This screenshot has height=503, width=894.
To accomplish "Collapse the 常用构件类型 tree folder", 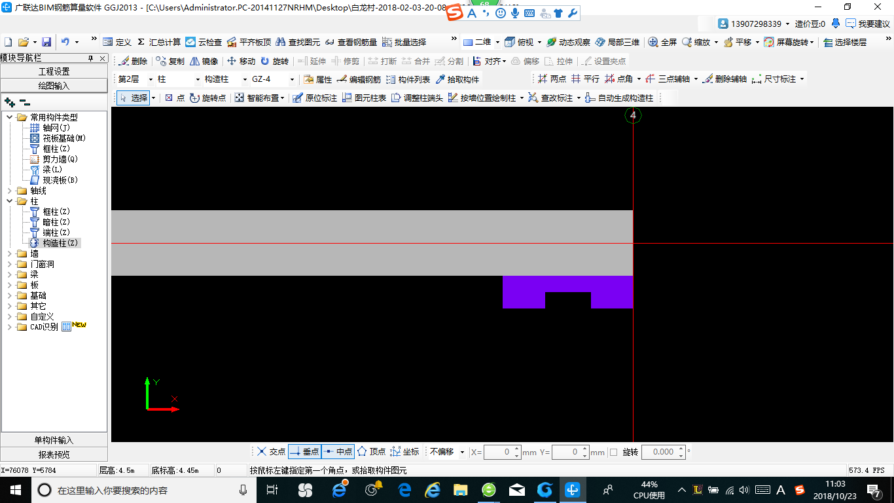I will tap(10, 117).
